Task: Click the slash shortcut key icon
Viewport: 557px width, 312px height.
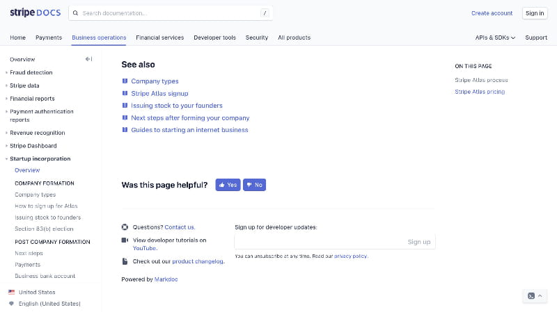Action: (265, 13)
